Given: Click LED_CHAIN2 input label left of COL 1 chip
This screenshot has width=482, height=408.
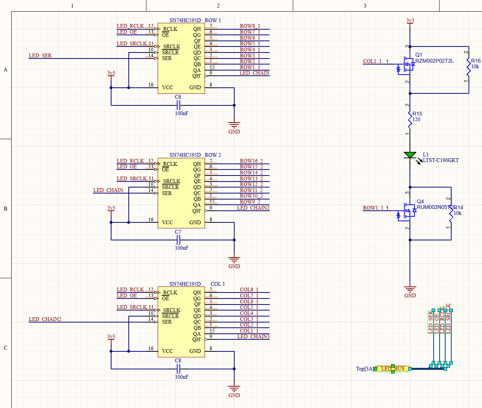Looking at the screenshot, I should (45, 319).
